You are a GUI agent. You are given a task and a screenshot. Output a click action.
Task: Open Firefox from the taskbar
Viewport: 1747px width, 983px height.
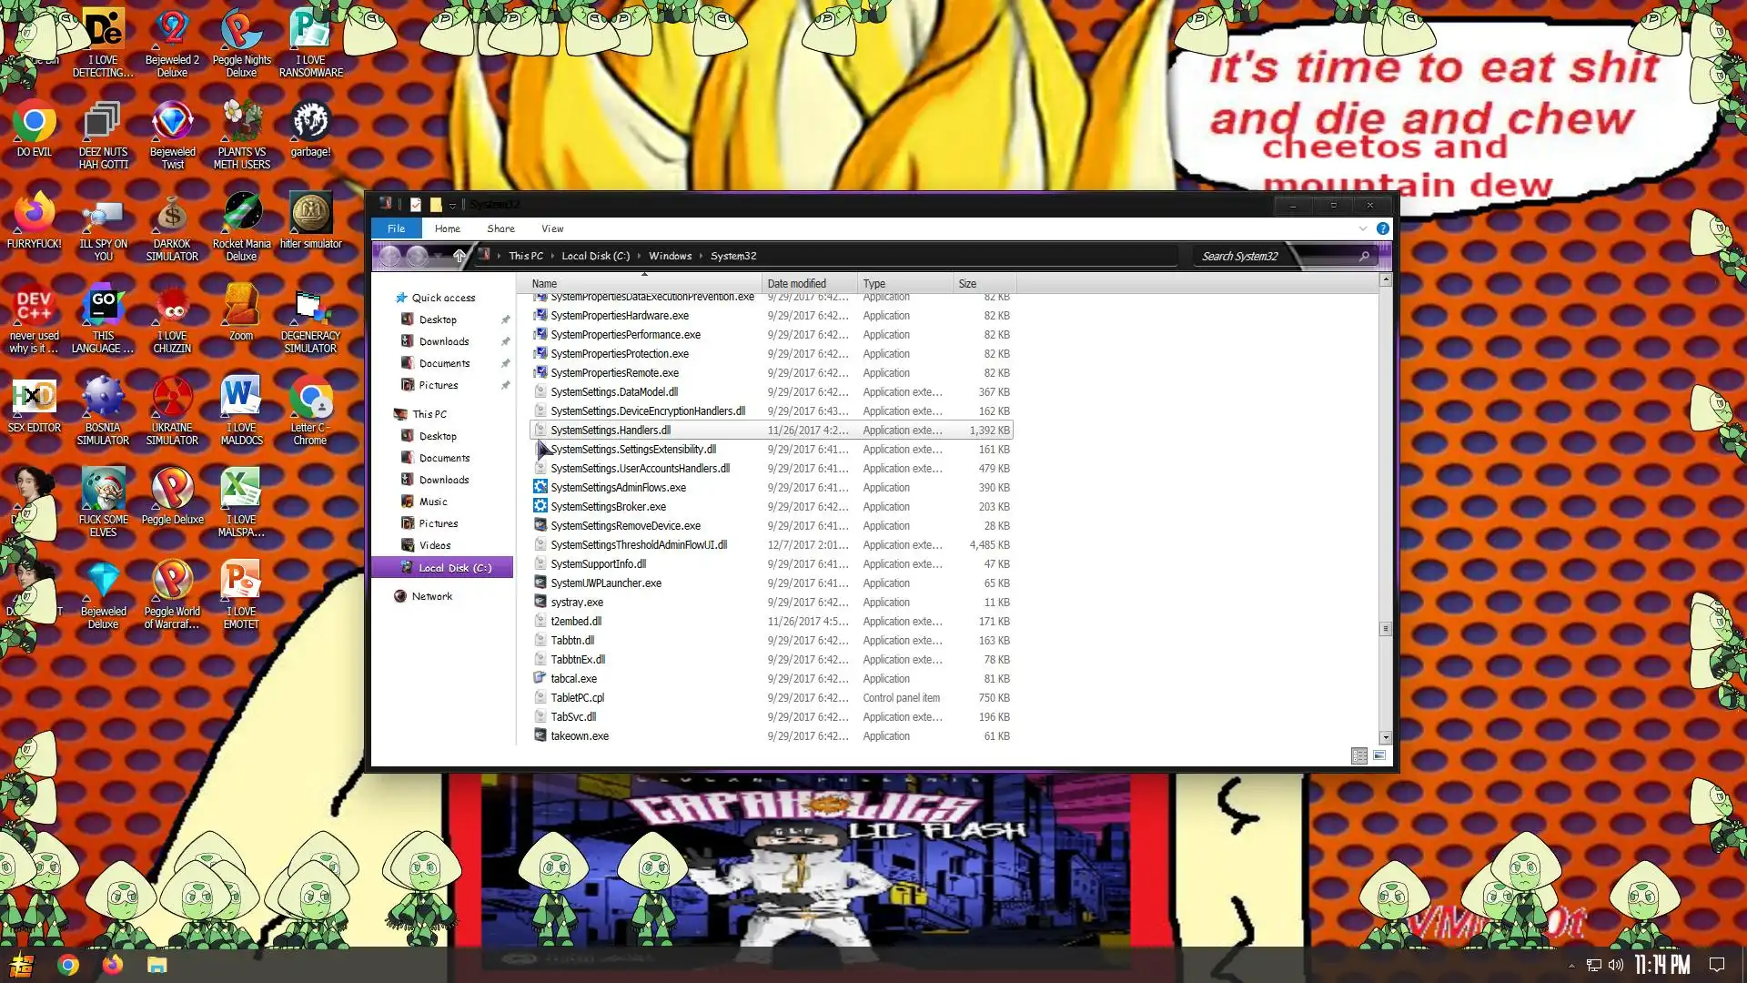pos(113,965)
